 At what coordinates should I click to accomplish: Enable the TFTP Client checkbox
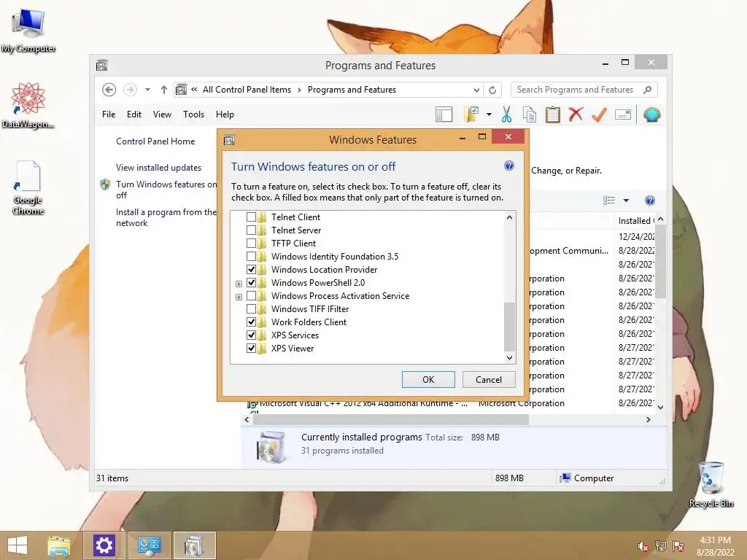click(251, 244)
